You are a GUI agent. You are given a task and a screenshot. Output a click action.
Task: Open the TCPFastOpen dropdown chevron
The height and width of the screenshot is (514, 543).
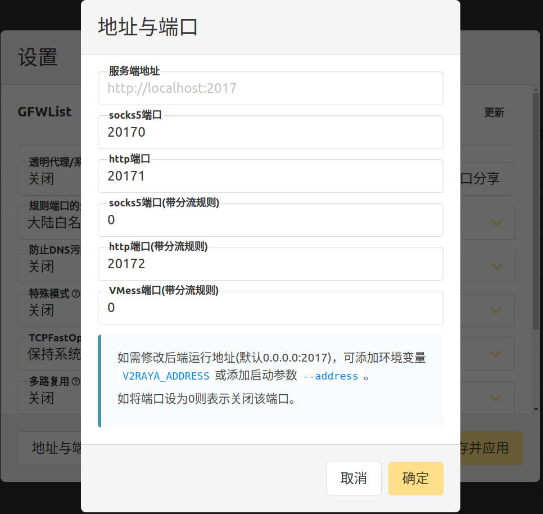pyautogui.click(x=496, y=354)
